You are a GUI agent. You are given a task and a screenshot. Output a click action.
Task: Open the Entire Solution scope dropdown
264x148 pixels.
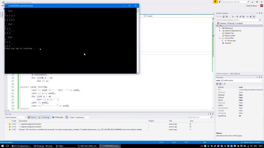pyautogui.click(x=16, y=117)
